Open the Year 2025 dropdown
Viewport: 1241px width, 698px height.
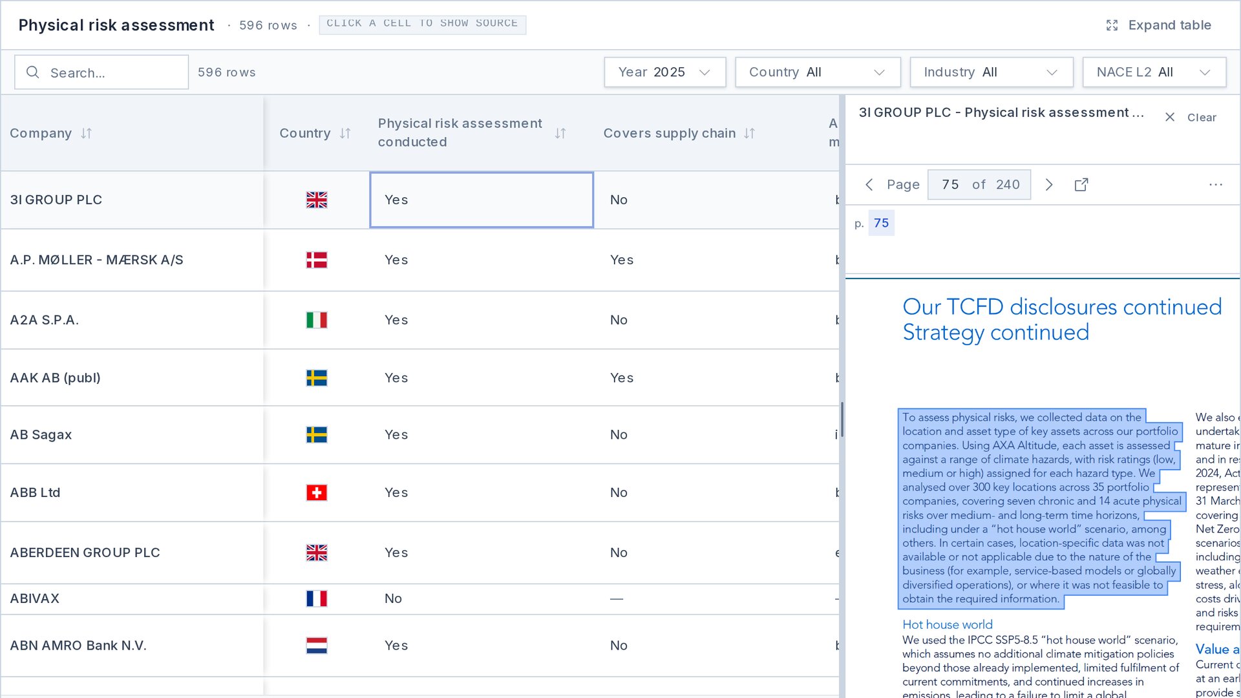(x=665, y=72)
